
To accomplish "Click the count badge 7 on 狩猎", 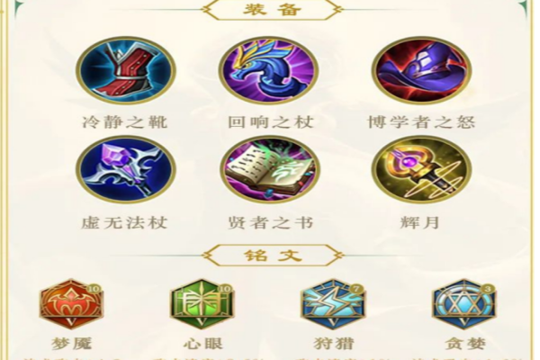I will coord(356,289).
